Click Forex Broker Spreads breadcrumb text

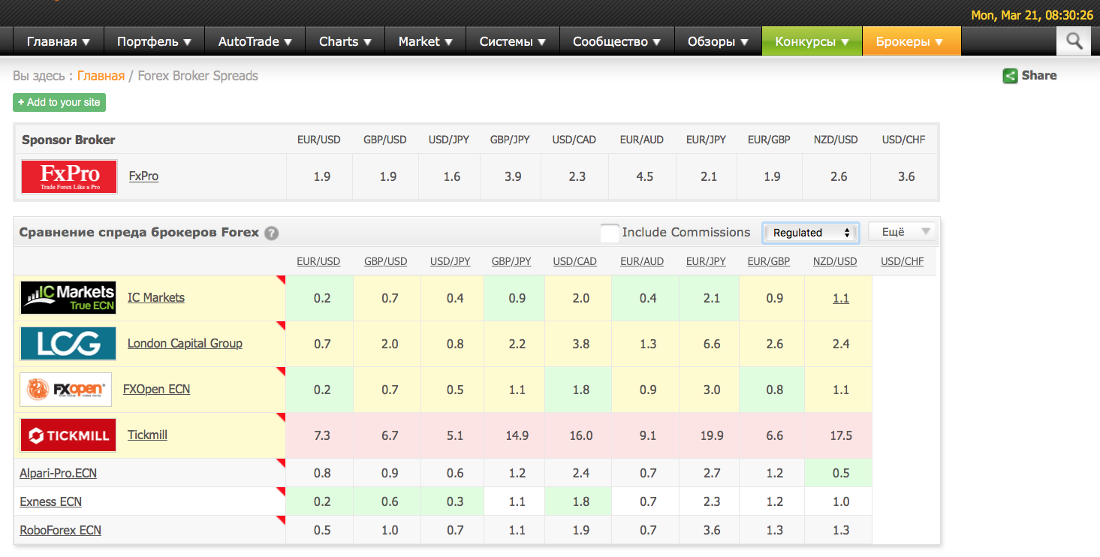point(198,76)
